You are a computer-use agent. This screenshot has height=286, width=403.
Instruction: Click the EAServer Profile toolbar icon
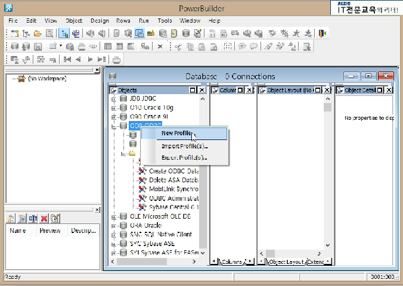174,33
